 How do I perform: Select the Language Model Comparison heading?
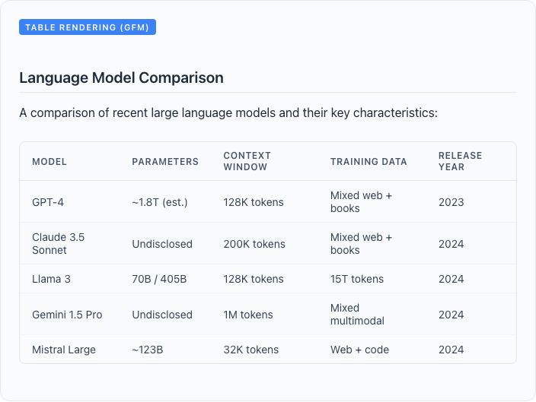click(x=121, y=78)
